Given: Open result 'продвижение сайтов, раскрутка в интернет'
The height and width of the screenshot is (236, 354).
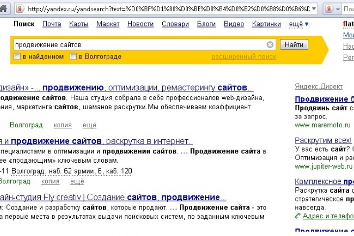Looking at the screenshot, I should point(96,141).
